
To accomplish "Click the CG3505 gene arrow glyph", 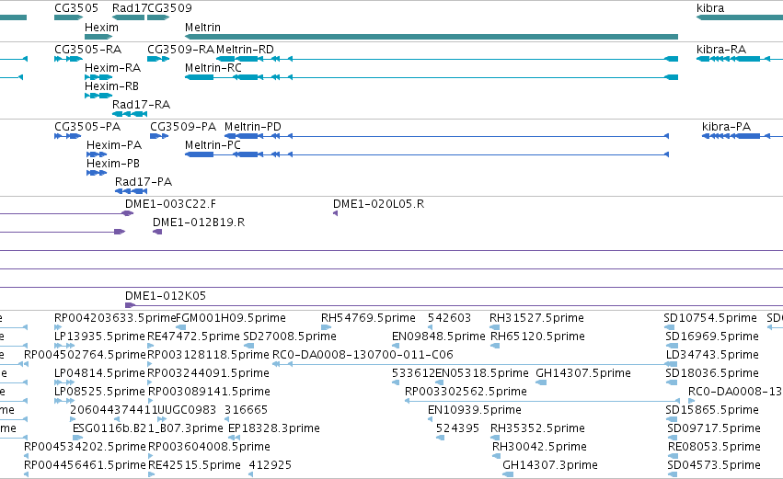I will click(68, 17).
